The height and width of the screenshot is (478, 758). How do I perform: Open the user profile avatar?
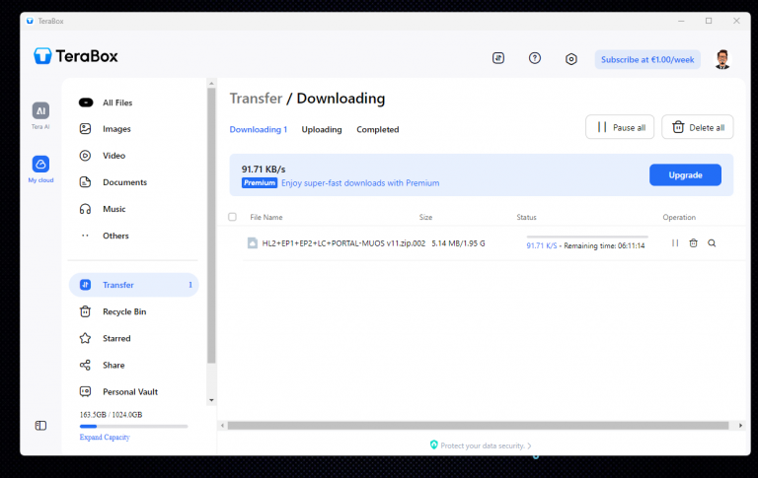pos(722,59)
